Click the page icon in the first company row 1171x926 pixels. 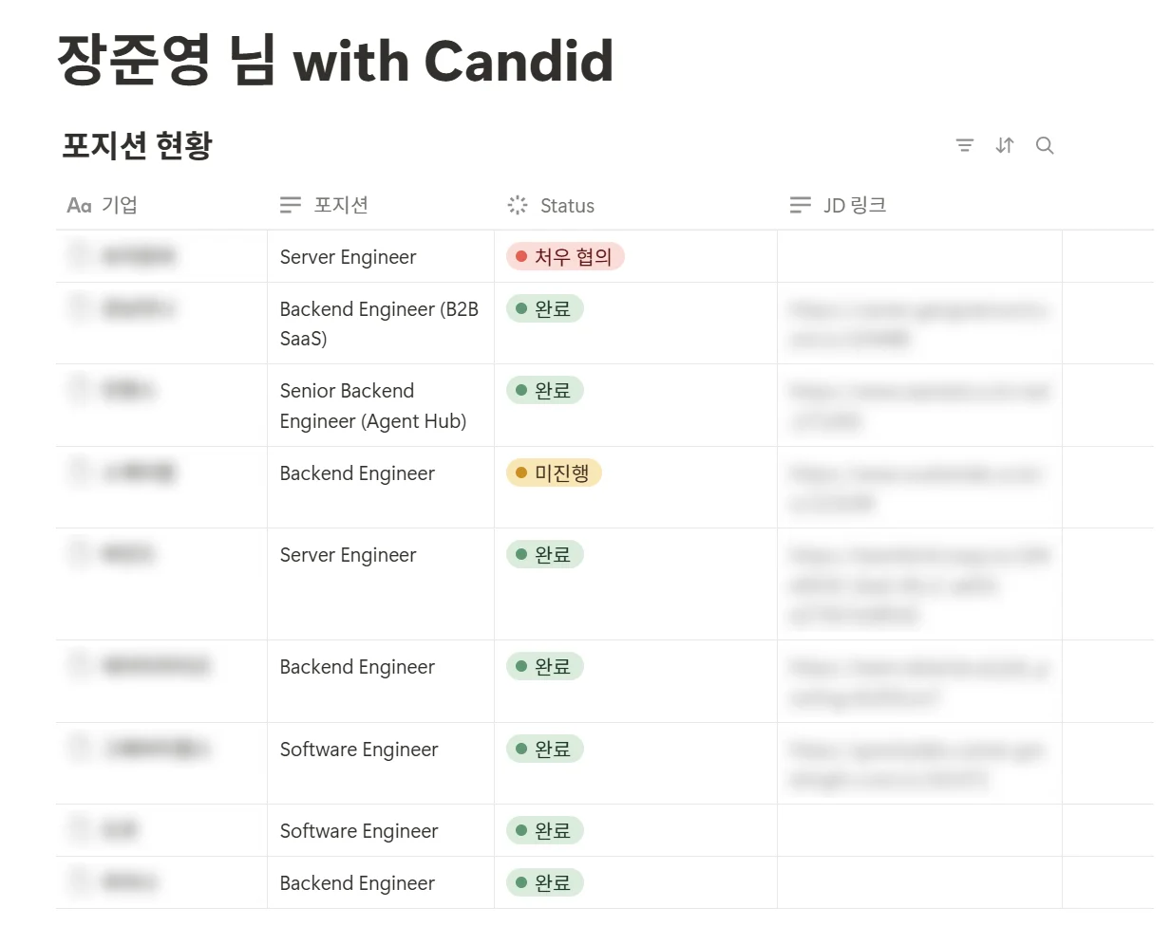[79, 256]
